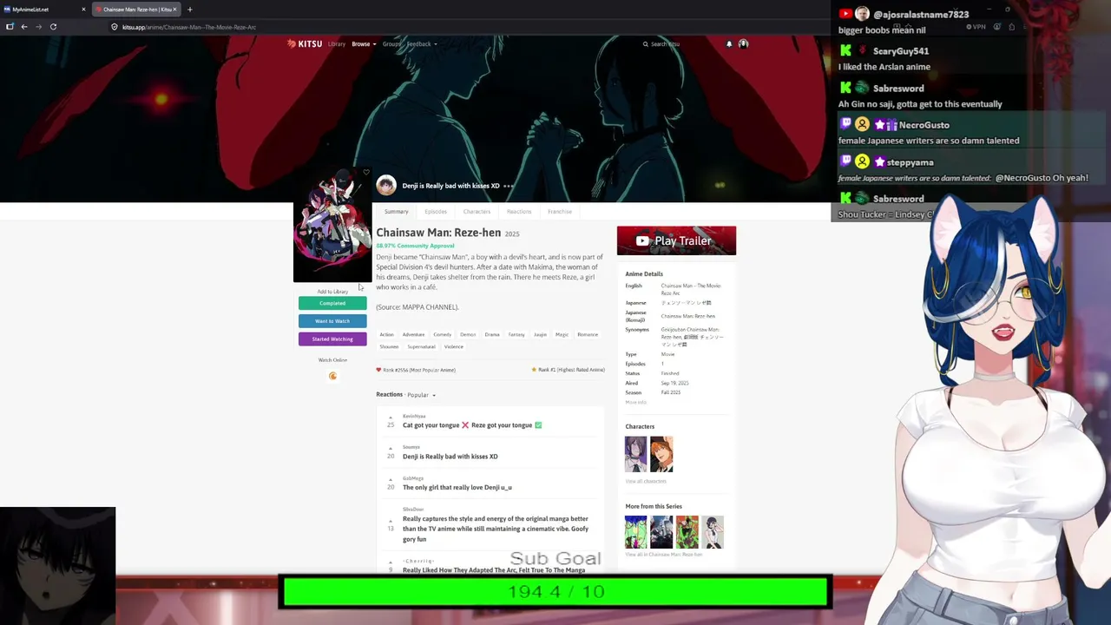Open the Episodes tab
Viewport: 1111px width, 625px height.
(436, 212)
